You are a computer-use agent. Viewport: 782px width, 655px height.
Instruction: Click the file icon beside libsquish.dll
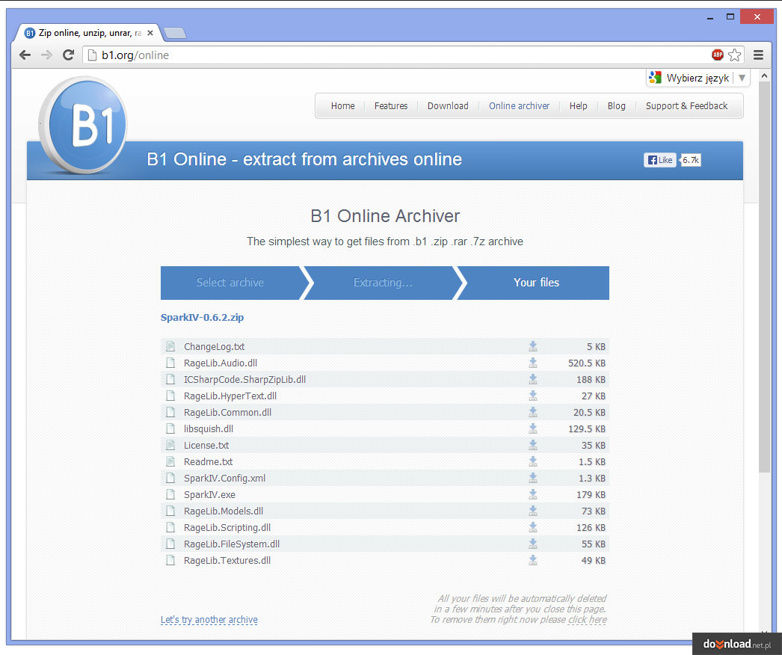pos(170,428)
